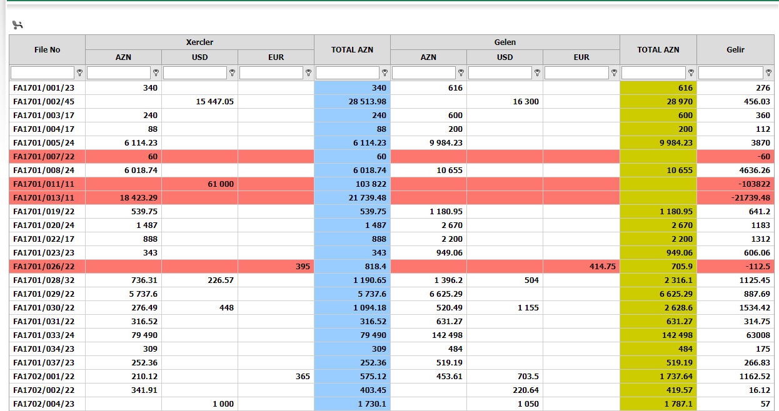Click filter icon for Xercler EUR column
This screenshot has height=411, width=779.
tap(308, 73)
